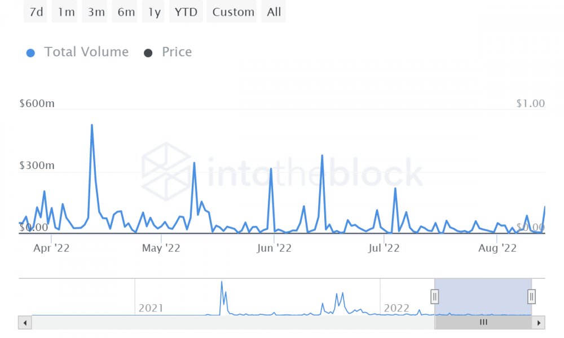Viewport: 564px width, 338px height.
Task: Click the dark Price legend dot
Action: point(148,53)
